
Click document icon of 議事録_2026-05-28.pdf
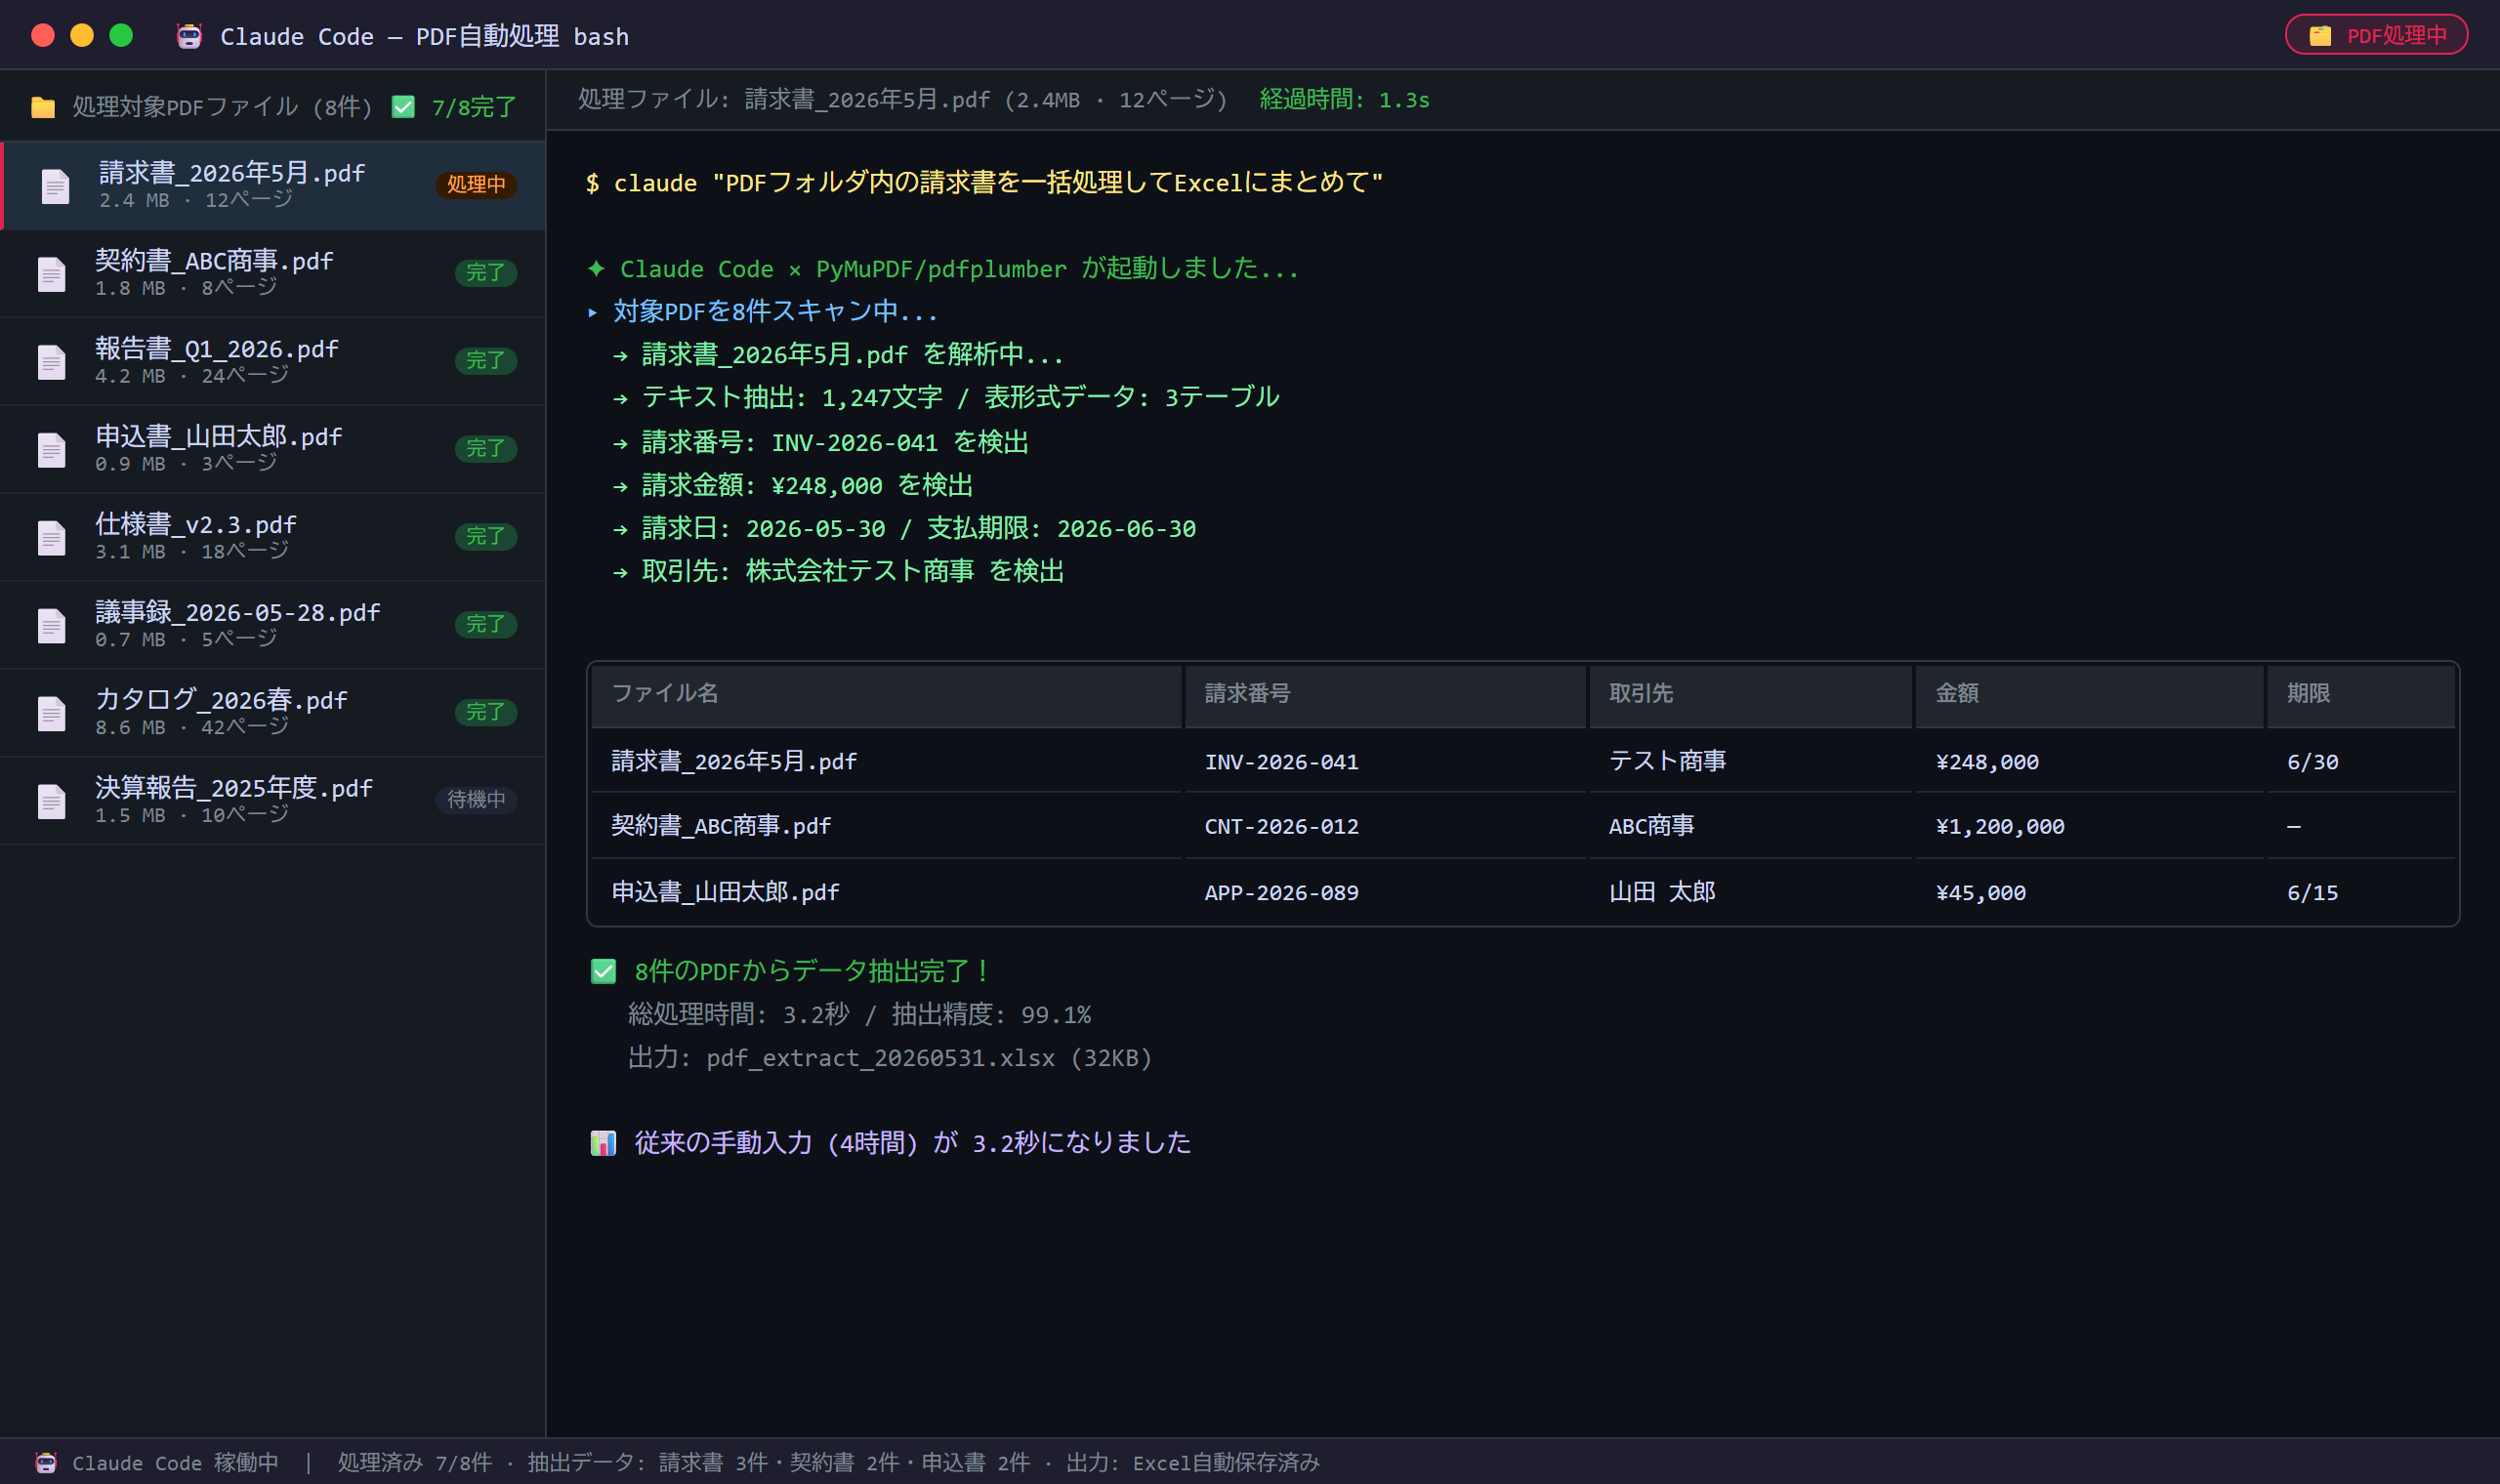coord(52,626)
